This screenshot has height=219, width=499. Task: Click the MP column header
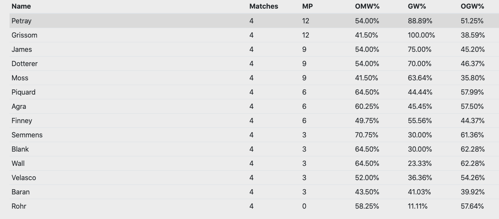(308, 6)
